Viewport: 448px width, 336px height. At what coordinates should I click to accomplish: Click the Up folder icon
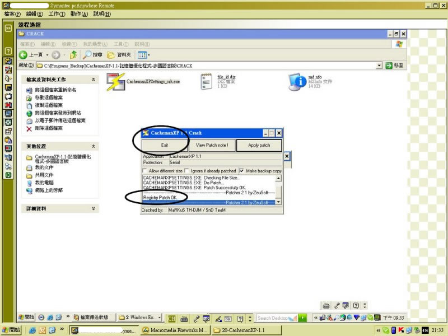pyautogui.click(x=74, y=55)
